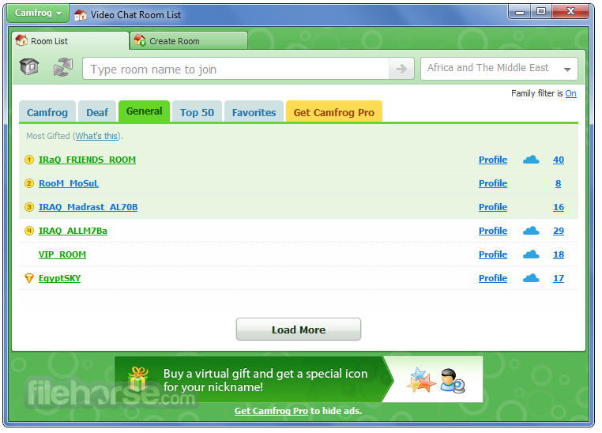Click the diamond icon beside EgyptSKY
The image size is (602, 433).
(x=29, y=278)
